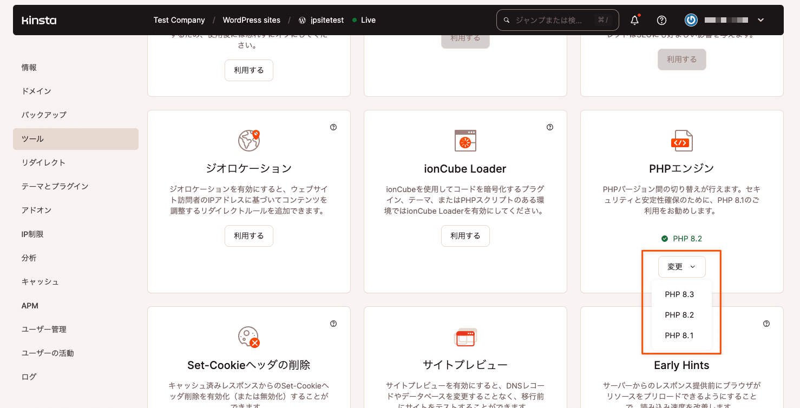Open the 変更 PHP version dropdown
This screenshot has height=408, width=800.
681,267
